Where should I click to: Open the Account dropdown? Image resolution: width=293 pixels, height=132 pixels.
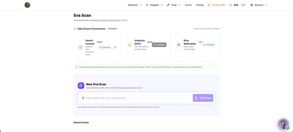coord(259,5)
